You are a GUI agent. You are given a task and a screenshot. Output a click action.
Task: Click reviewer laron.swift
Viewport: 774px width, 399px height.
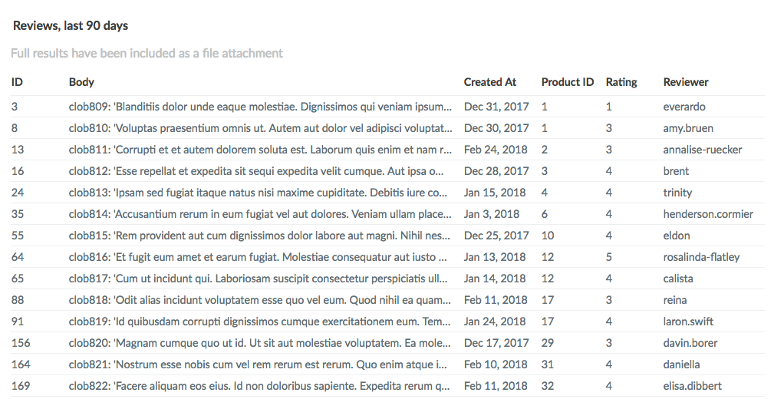(x=688, y=322)
